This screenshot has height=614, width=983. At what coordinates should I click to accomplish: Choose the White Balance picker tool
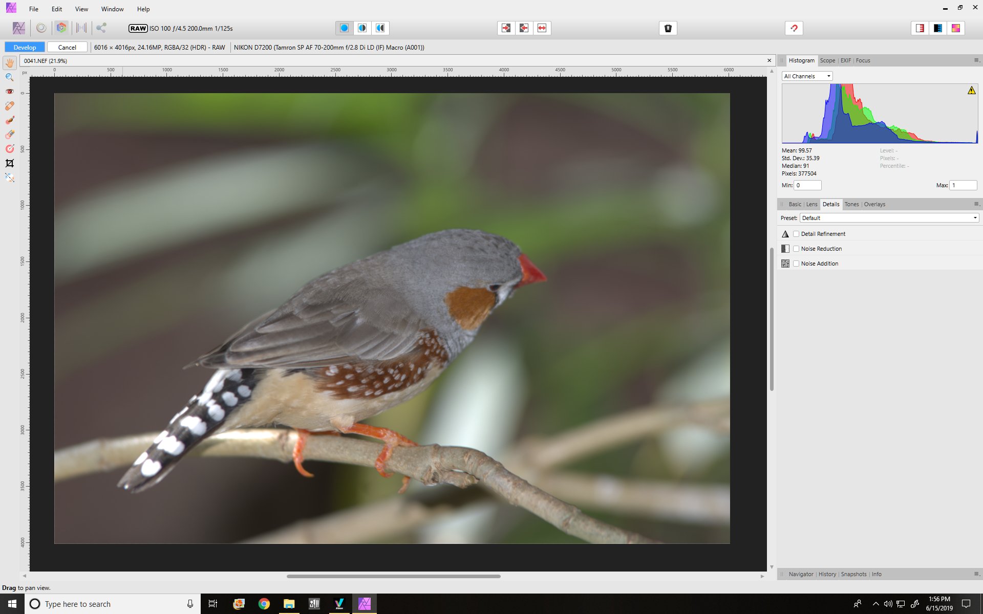pos(9,178)
